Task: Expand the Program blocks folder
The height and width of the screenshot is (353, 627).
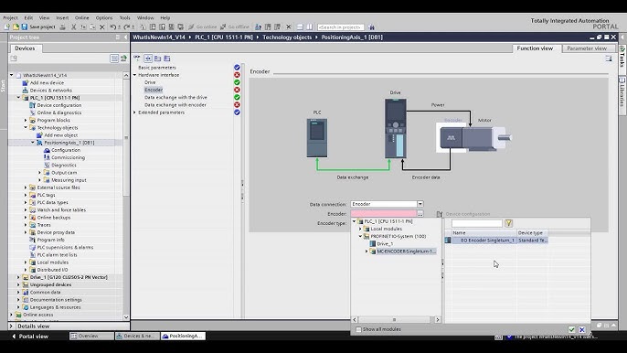Action: (x=26, y=120)
